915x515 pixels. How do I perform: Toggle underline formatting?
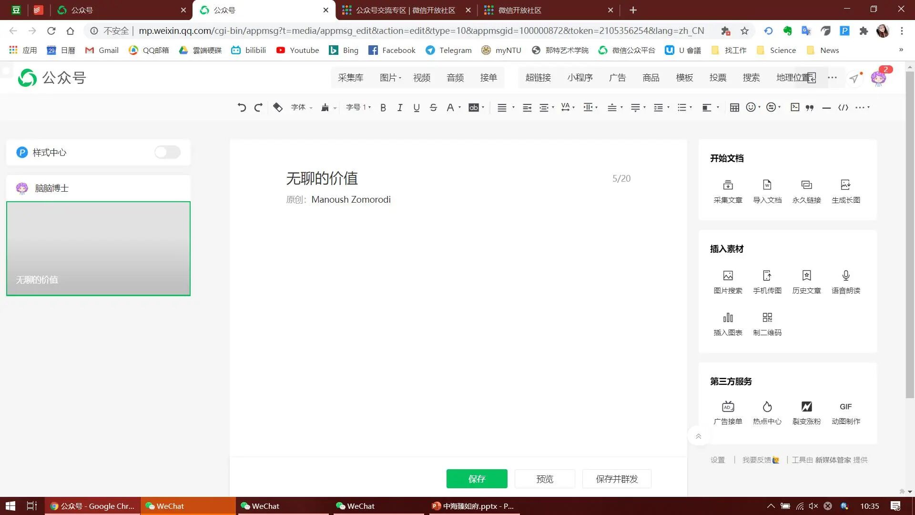click(416, 108)
